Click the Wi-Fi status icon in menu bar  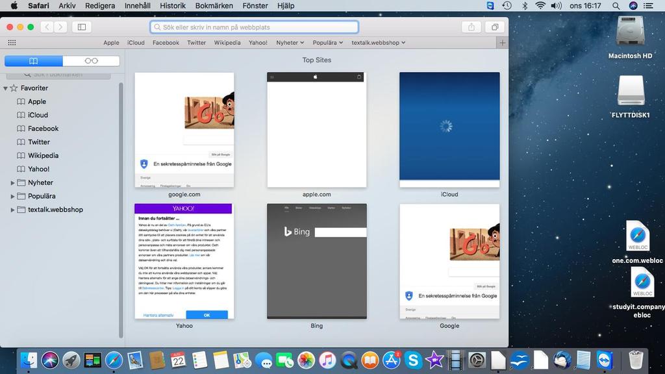540,5
